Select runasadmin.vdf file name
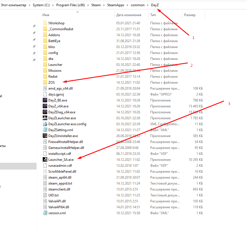Viewport: 247px width, 234px height. click(x=60, y=166)
